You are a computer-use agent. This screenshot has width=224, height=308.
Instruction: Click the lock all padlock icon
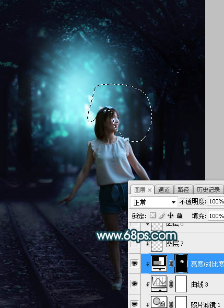[x=179, y=215]
